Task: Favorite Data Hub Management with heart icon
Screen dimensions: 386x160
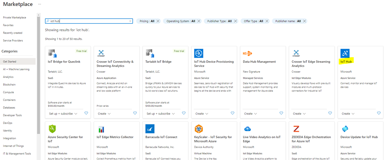Action: tap(281, 113)
